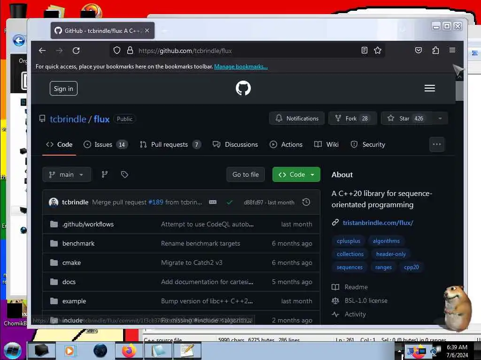This screenshot has width=481, height=360.
Task: Click Manage bookmarks link
Action: pyautogui.click(x=241, y=67)
